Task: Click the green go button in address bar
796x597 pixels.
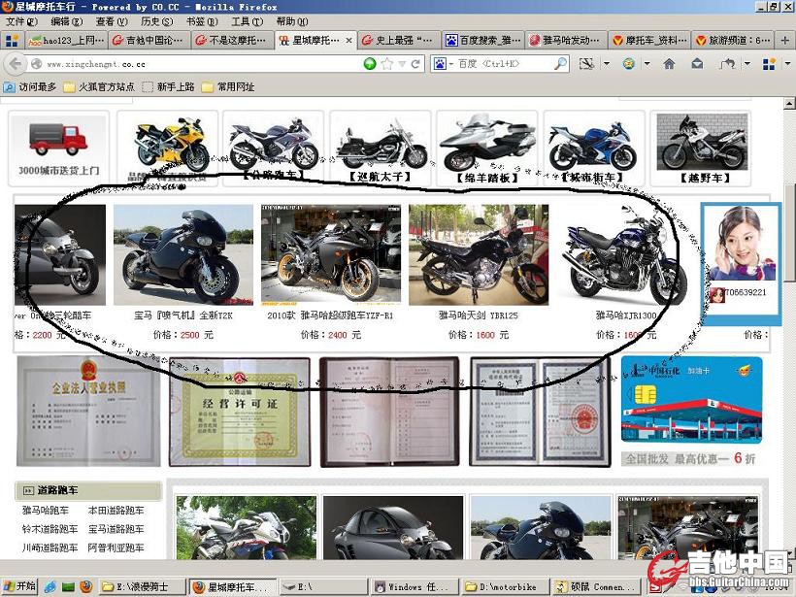Action: tap(370, 64)
